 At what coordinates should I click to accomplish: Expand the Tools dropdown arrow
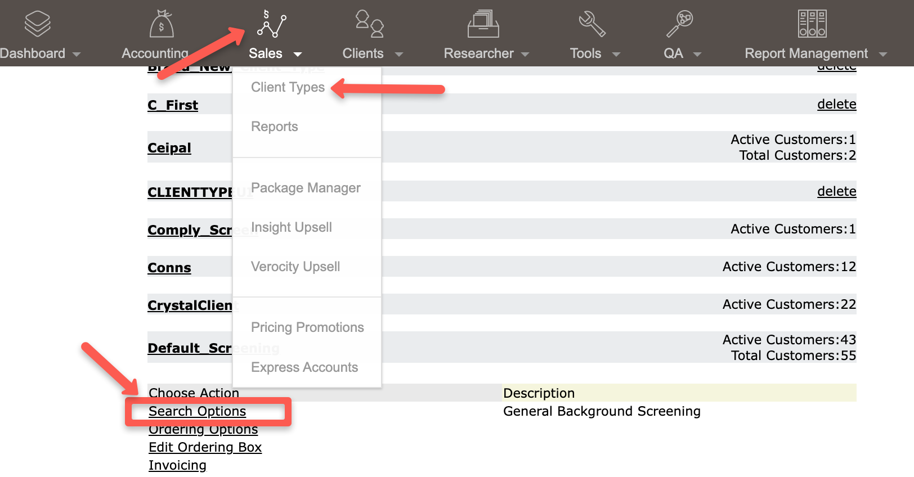616,55
